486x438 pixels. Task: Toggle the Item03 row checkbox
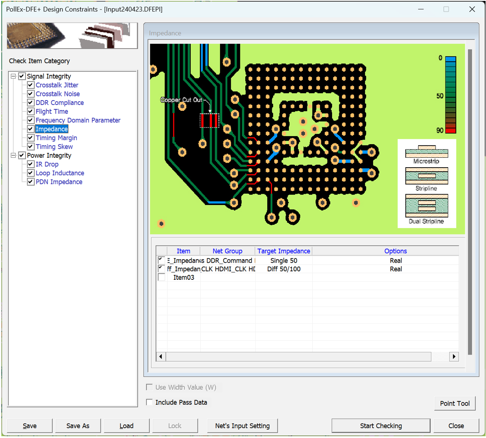pos(162,278)
